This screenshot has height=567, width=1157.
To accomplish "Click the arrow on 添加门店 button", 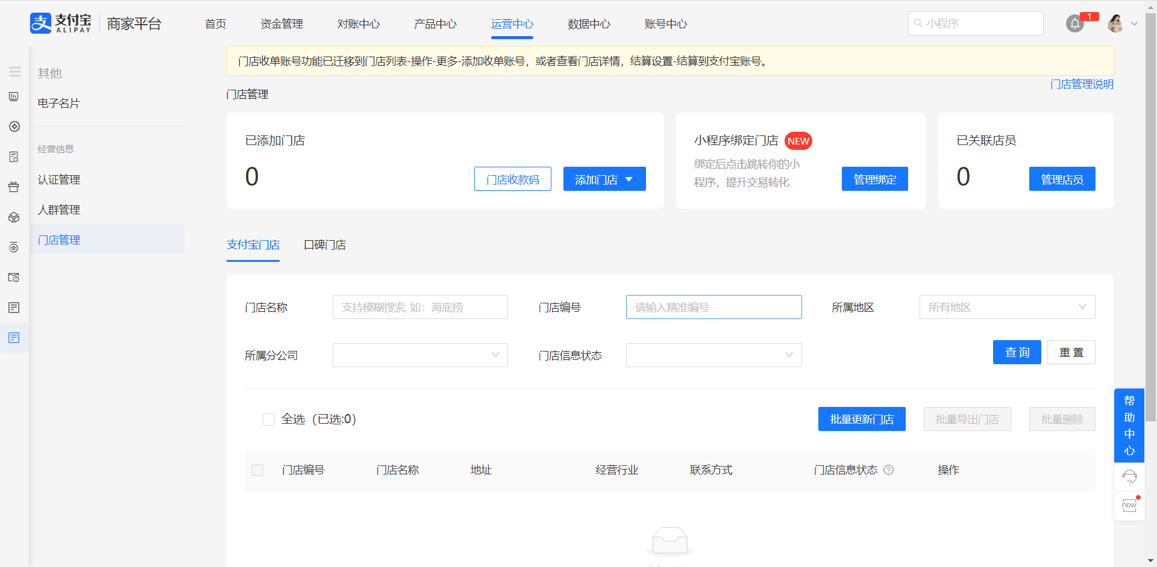I will point(629,179).
